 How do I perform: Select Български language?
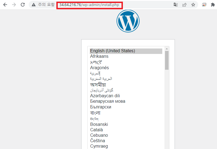126,107
